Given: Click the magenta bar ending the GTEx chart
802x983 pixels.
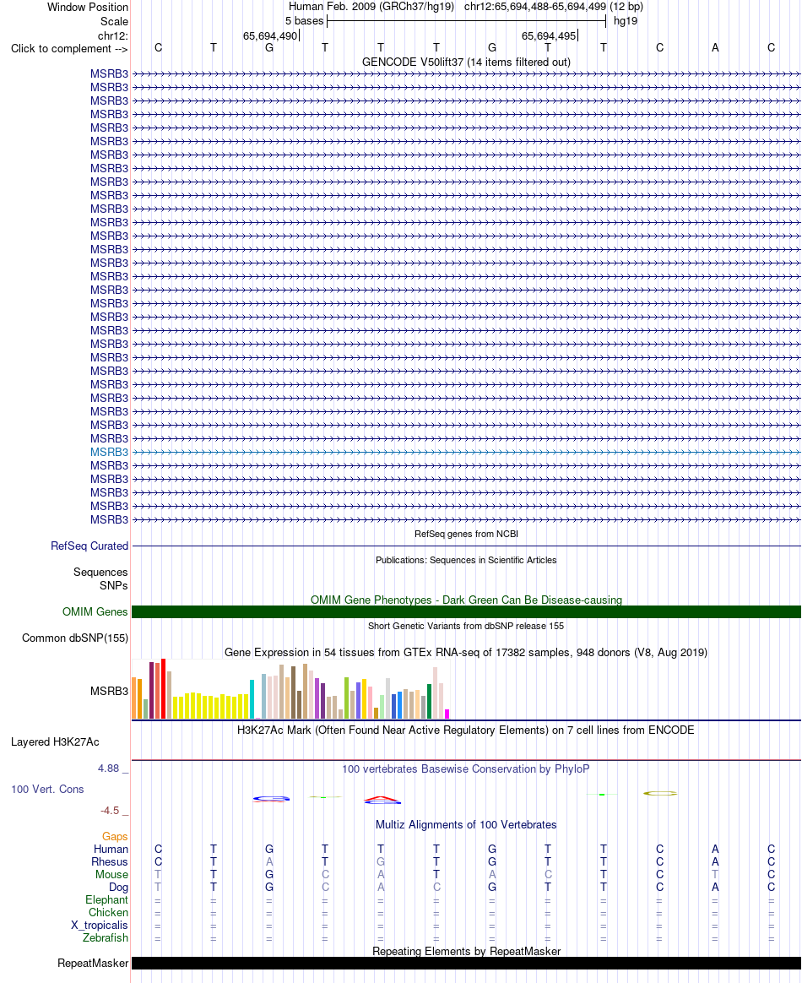Looking at the screenshot, I should [x=447, y=714].
